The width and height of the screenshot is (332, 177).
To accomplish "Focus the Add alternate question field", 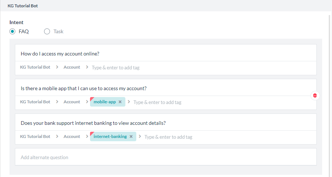I will pos(165,157).
